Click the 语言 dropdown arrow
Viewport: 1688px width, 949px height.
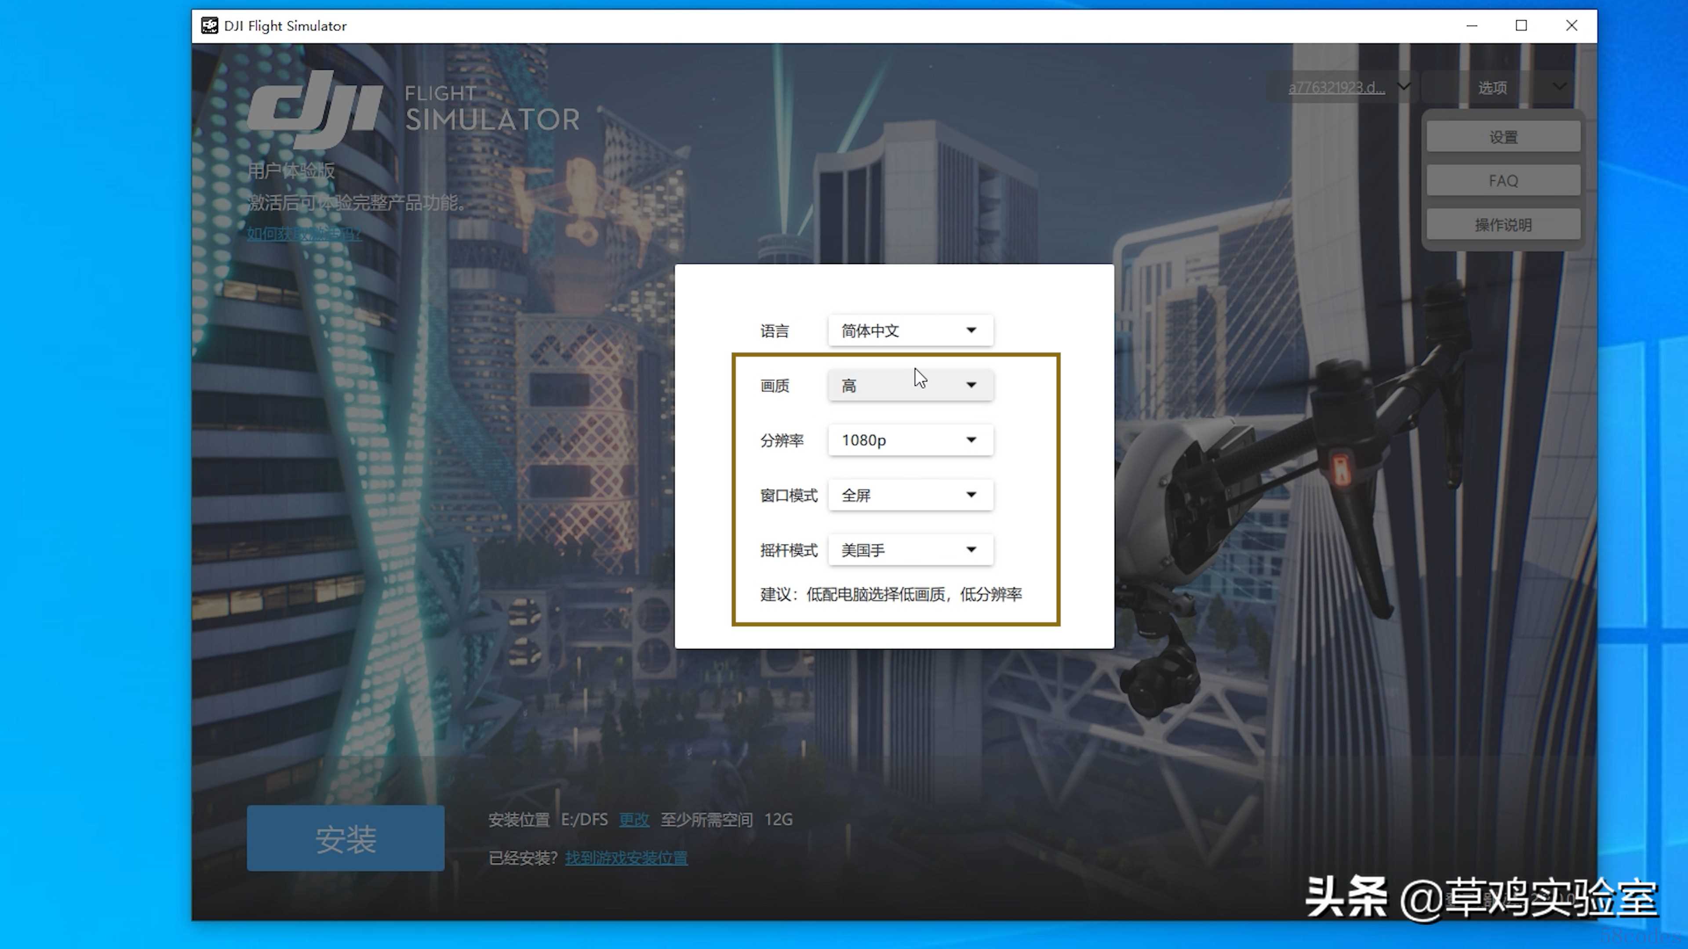click(971, 330)
